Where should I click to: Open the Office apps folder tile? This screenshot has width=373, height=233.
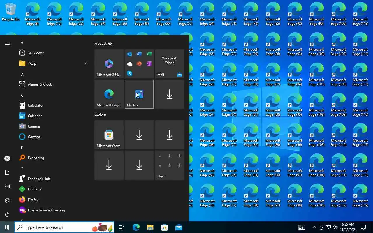click(x=139, y=64)
